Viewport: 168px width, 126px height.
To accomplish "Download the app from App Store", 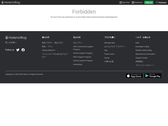I will [x=134, y=76].
